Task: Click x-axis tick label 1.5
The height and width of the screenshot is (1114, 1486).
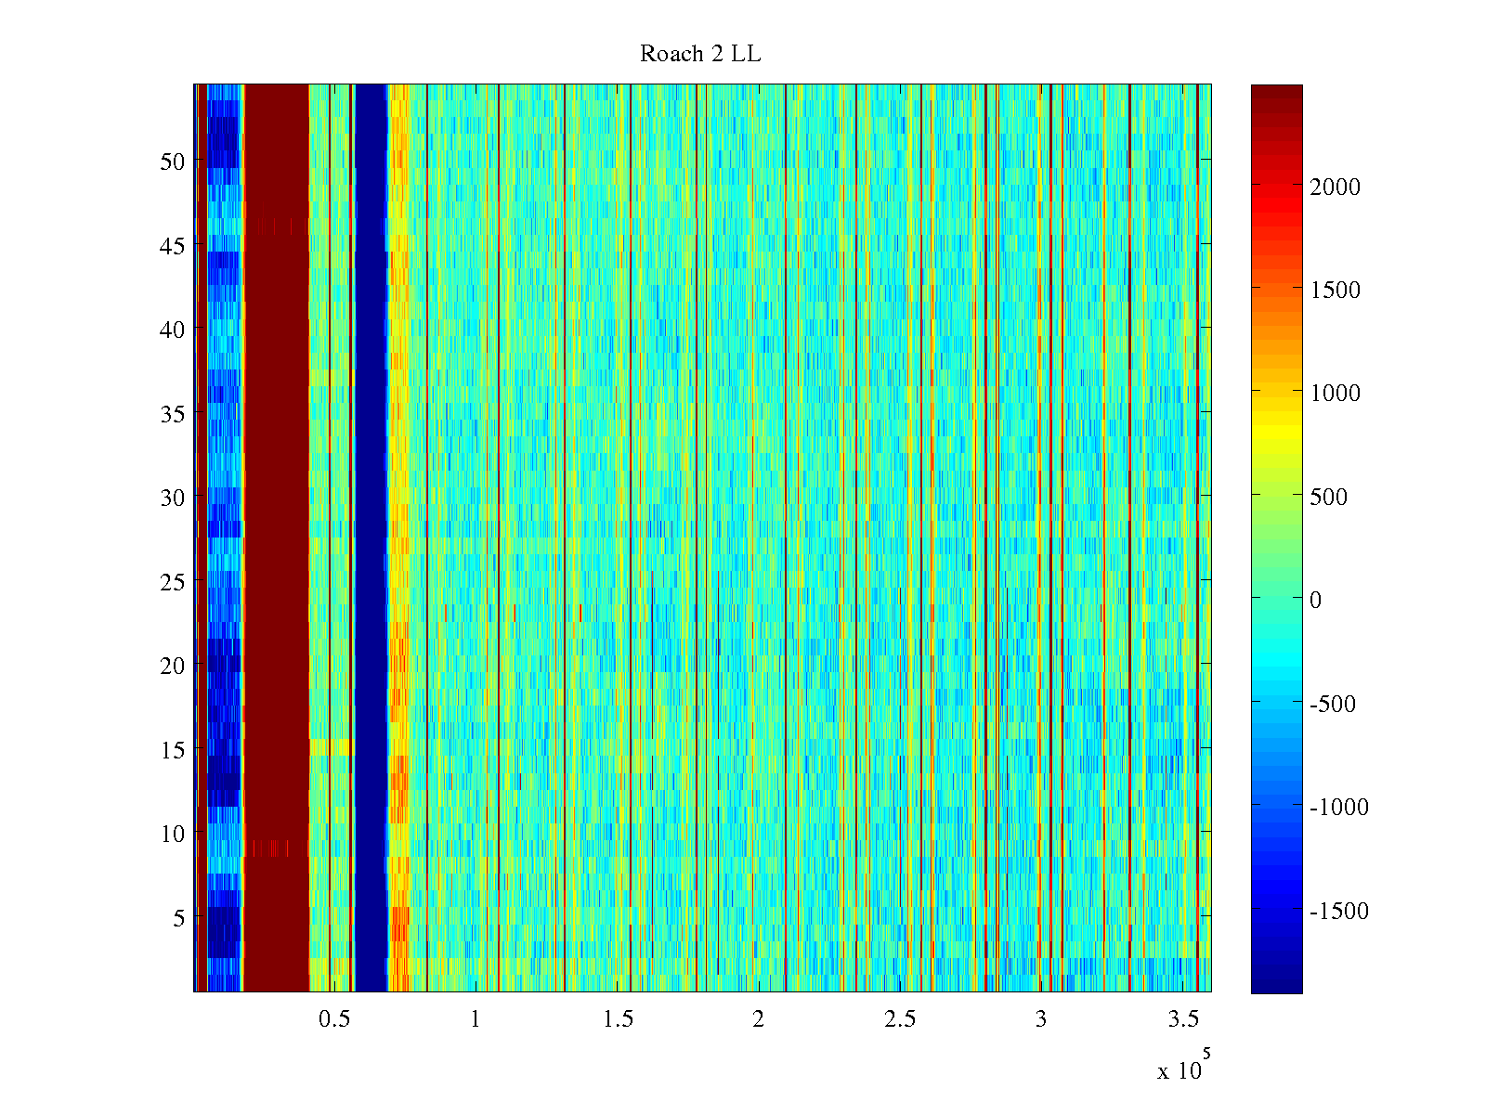Action: point(618,1019)
